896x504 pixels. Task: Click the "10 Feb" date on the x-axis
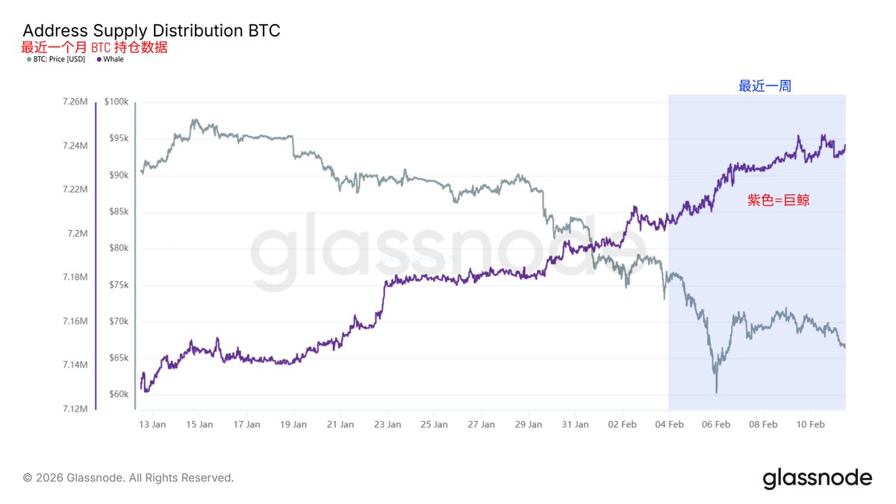[x=810, y=424]
